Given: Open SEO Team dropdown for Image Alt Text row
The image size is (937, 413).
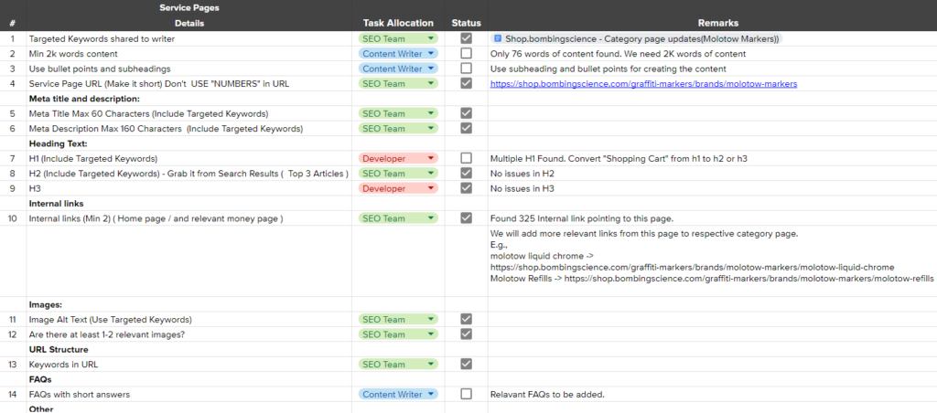Looking at the screenshot, I should click(x=398, y=319).
